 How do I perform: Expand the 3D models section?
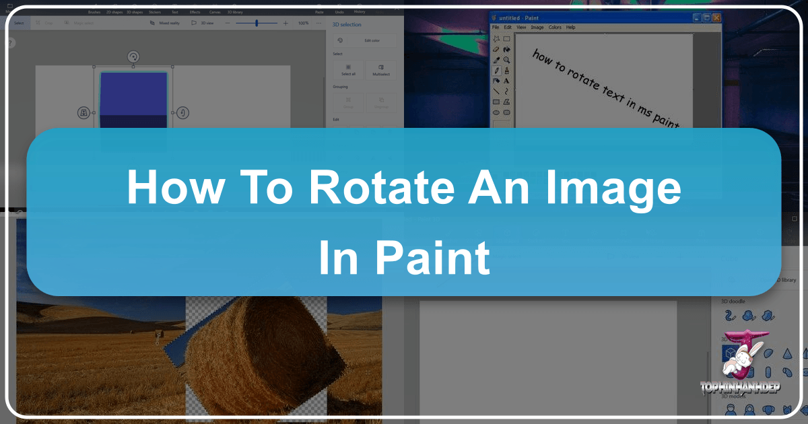click(x=734, y=396)
